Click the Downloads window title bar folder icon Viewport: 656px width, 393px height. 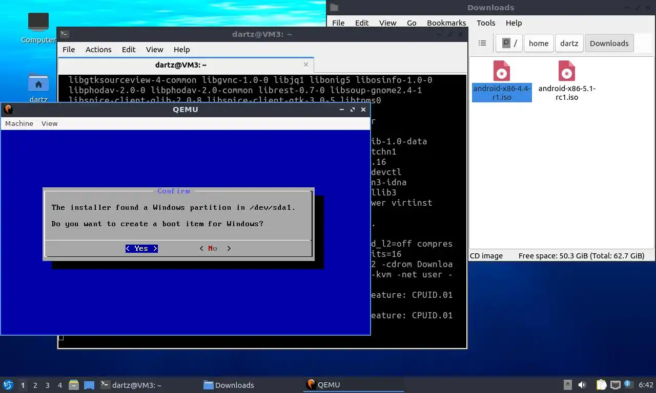coord(334,7)
